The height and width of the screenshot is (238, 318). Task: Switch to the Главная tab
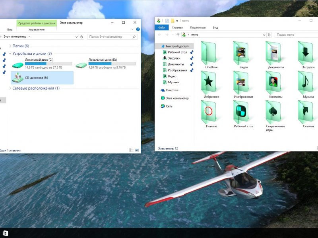click(x=177, y=27)
